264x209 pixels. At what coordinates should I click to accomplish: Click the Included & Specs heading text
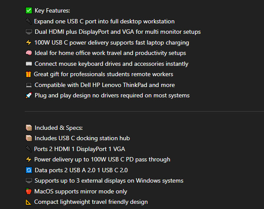click(x=59, y=128)
